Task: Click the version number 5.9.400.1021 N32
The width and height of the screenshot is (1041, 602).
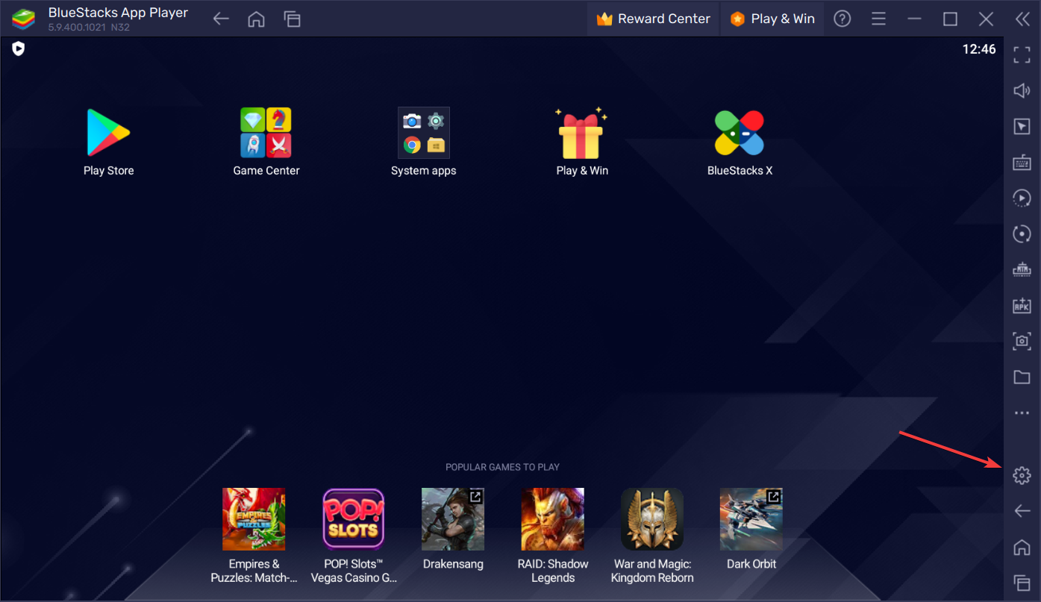Action: pos(89,28)
